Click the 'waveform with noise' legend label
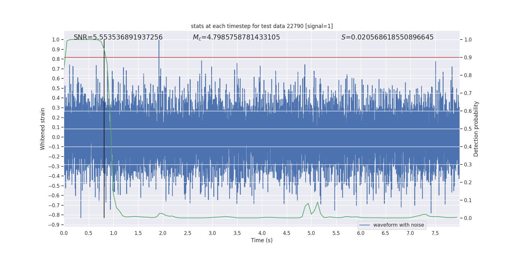This screenshot has height=255, width=511. (398, 225)
